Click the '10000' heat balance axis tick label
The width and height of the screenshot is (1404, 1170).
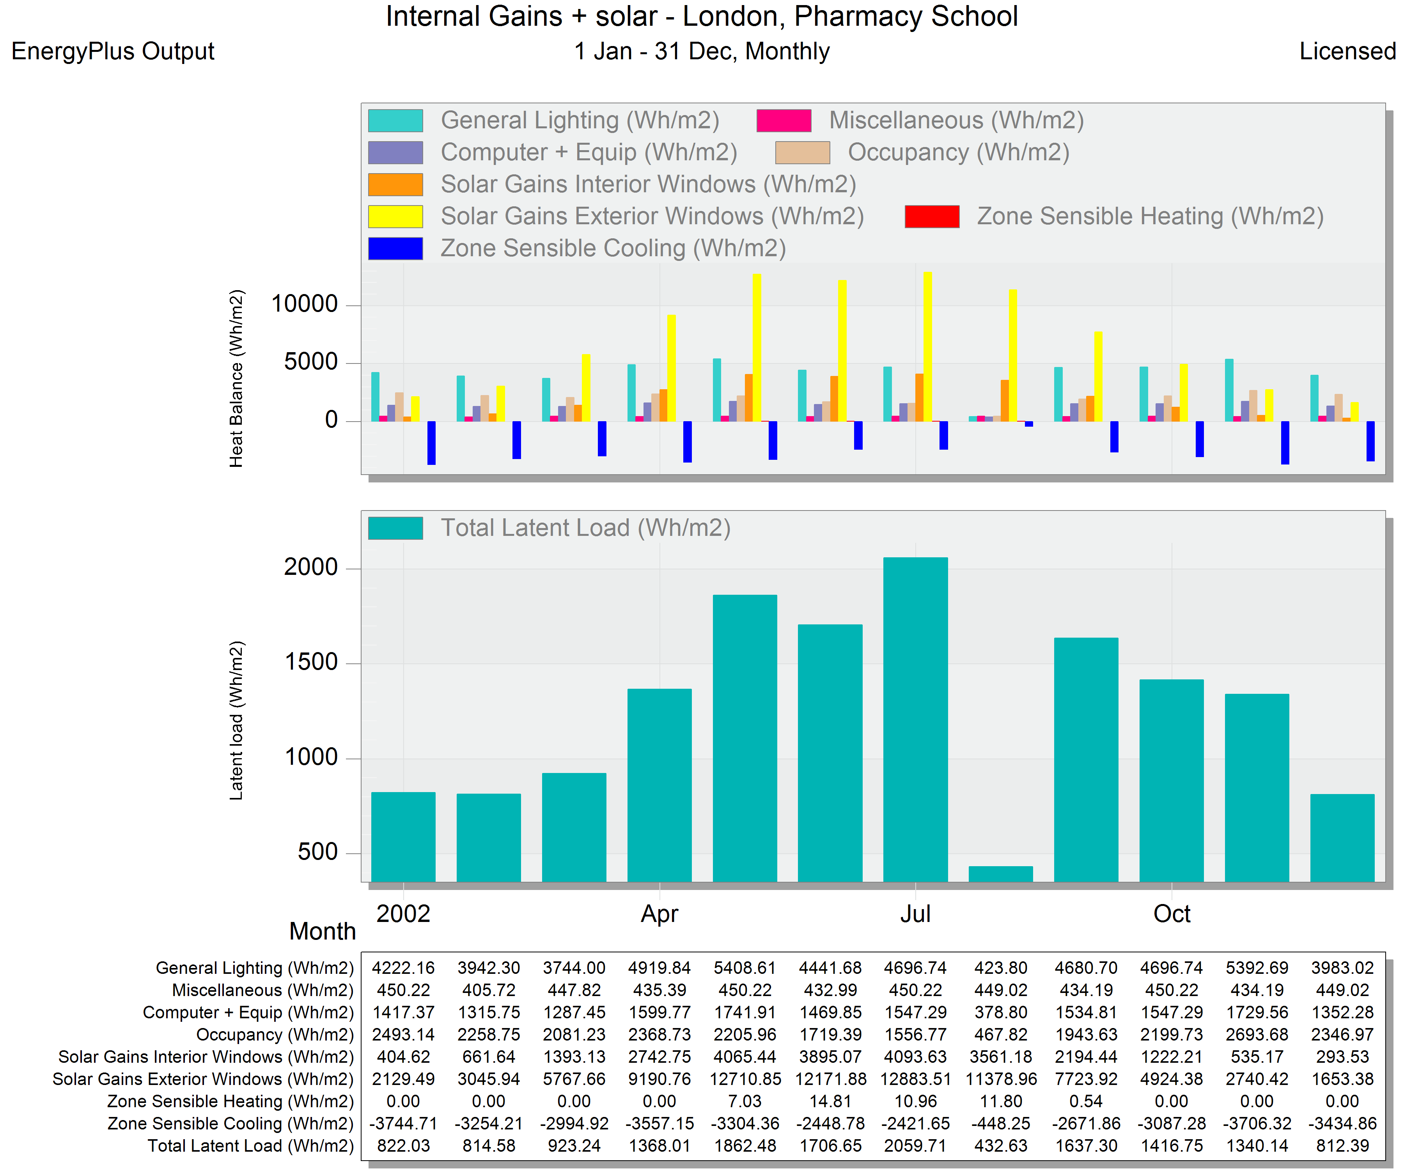304,304
